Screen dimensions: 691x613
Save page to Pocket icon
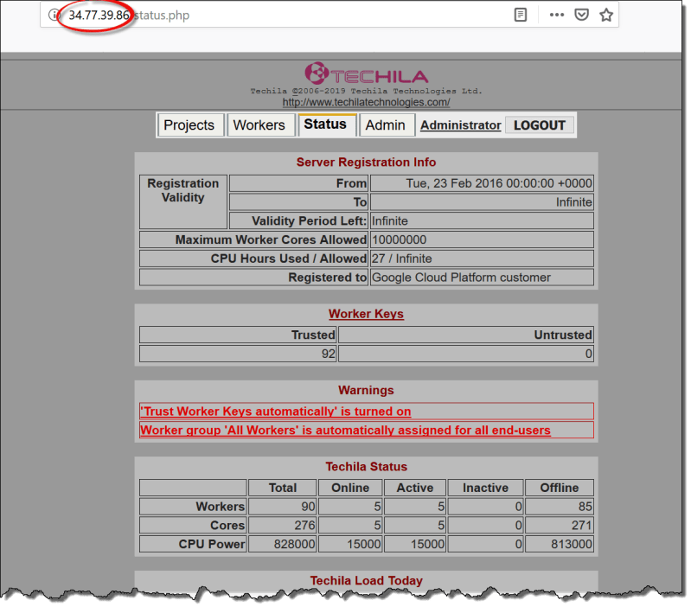click(582, 15)
